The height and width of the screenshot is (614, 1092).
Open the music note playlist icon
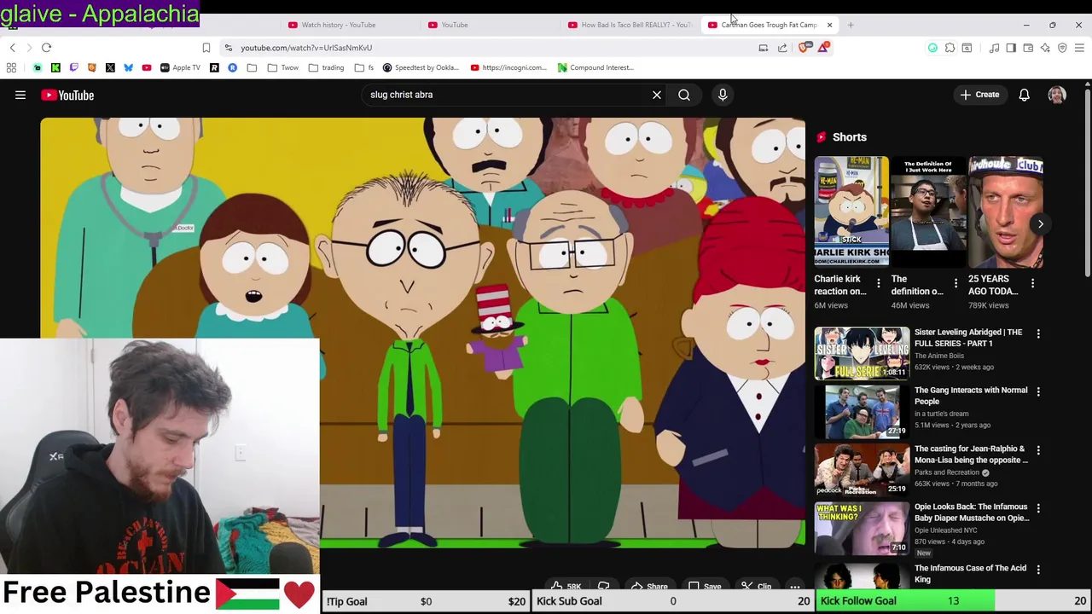994,48
